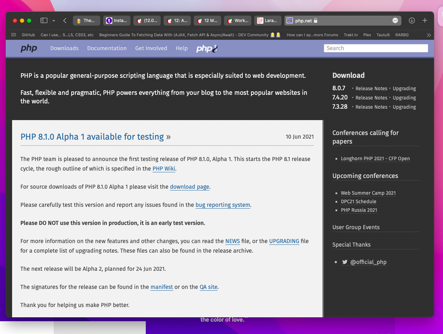Open PHP Russia 2021 link
This screenshot has width=443, height=334.
[x=359, y=210]
